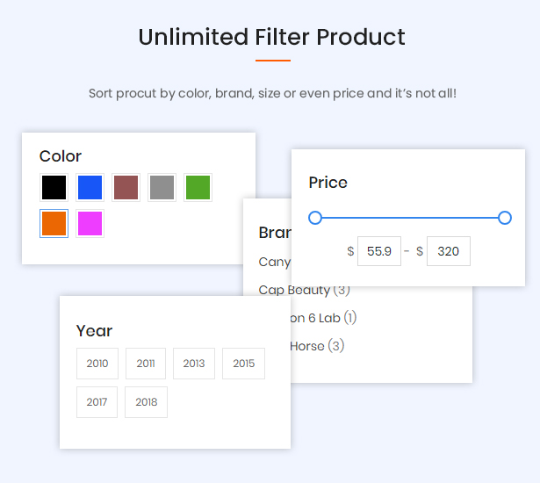540x483 pixels.
Task: Select the gray color swatch
Action: (x=162, y=187)
